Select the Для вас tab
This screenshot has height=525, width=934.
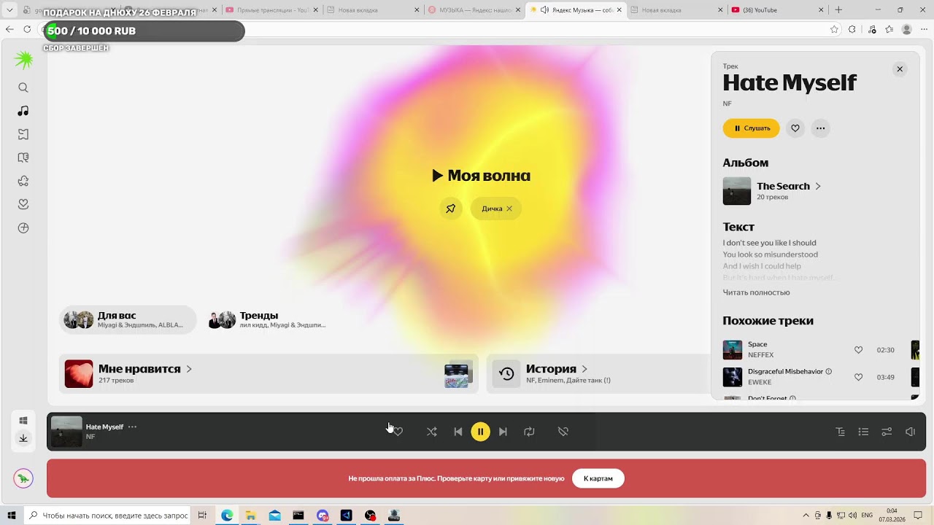click(x=128, y=319)
